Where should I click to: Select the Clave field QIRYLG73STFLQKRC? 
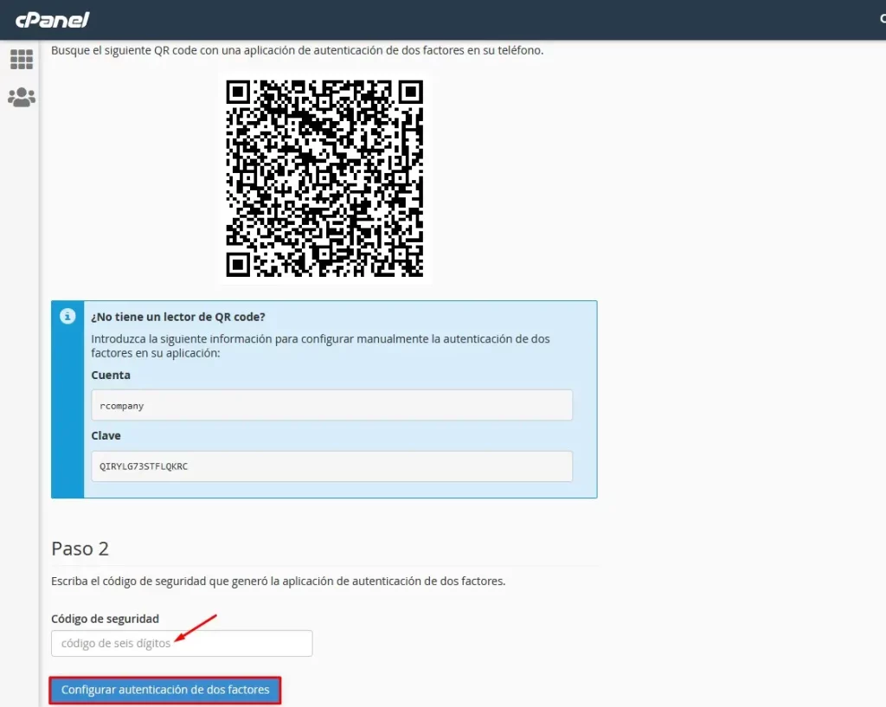click(x=331, y=466)
